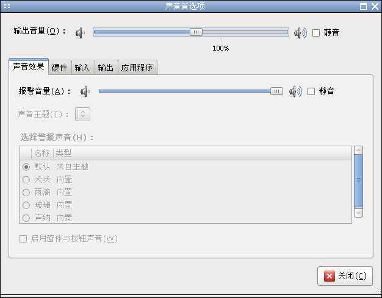Viewport: 382px width, 298px height.
Task: Click the scroll up arrow of sound list
Action: (x=358, y=151)
